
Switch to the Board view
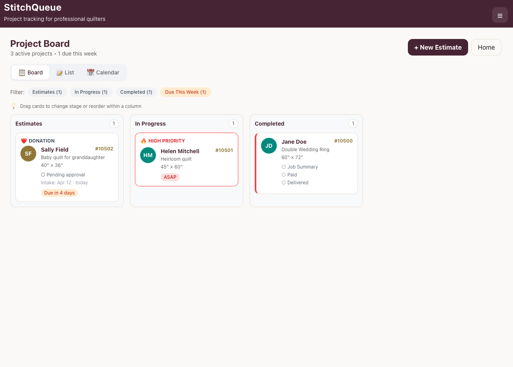tap(31, 72)
